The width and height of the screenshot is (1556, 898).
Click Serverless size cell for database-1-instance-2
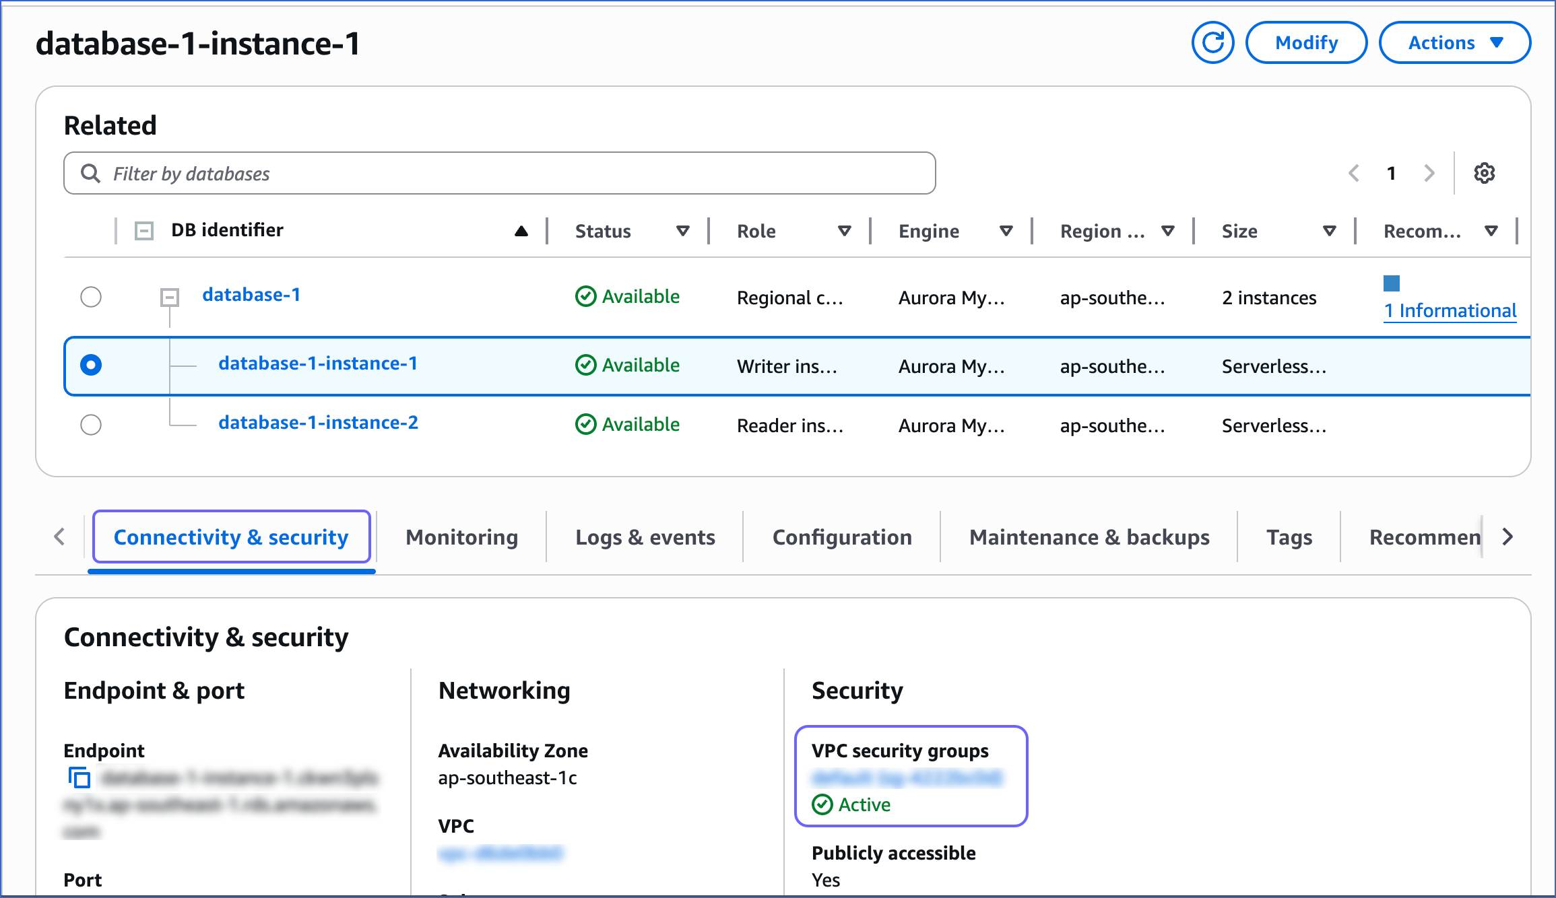coord(1274,425)
